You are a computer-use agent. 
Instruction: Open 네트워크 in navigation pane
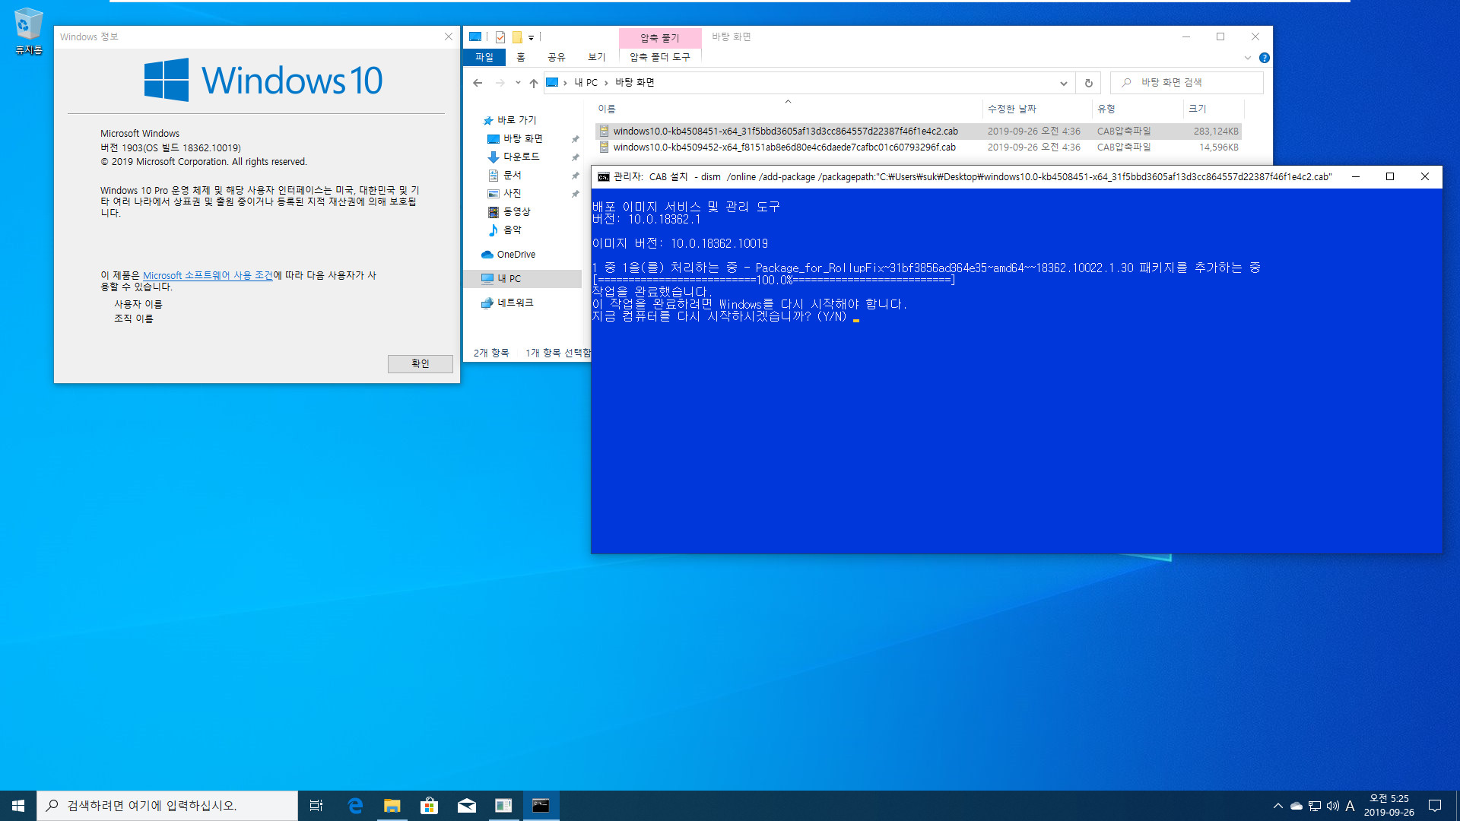(x=515, y=303)
